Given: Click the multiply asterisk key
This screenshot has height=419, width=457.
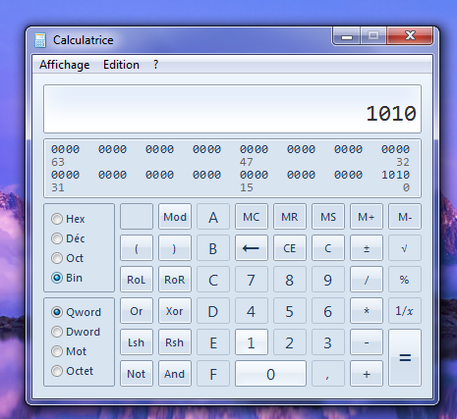Looking at the screenshot, I should point(367,311).
